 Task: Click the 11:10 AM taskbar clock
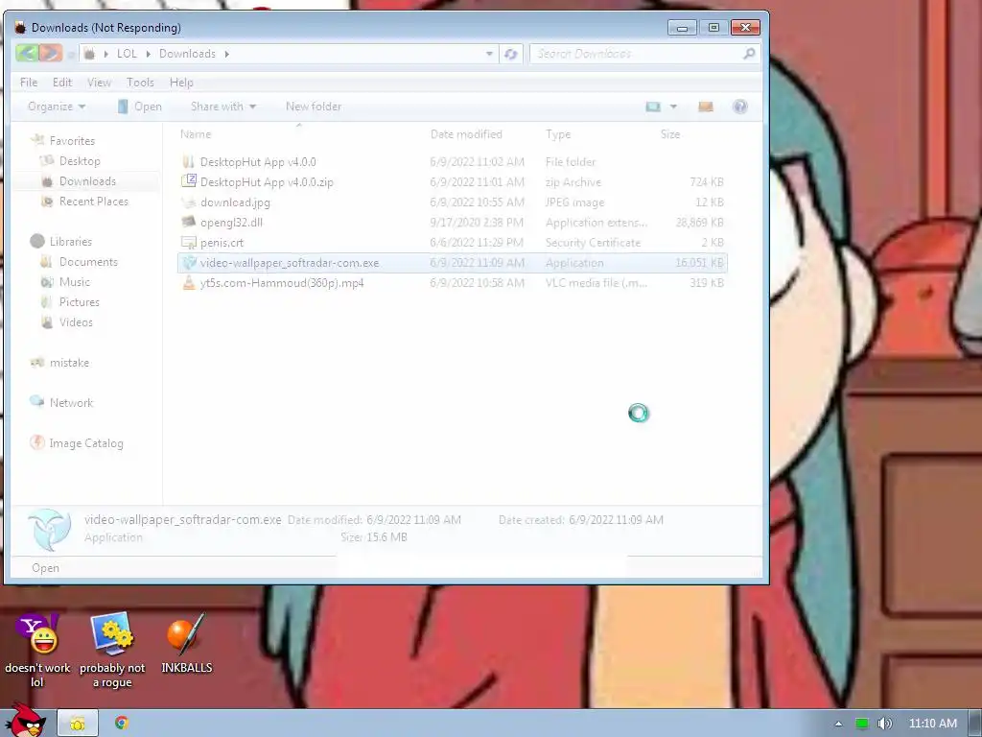[933, 724]
